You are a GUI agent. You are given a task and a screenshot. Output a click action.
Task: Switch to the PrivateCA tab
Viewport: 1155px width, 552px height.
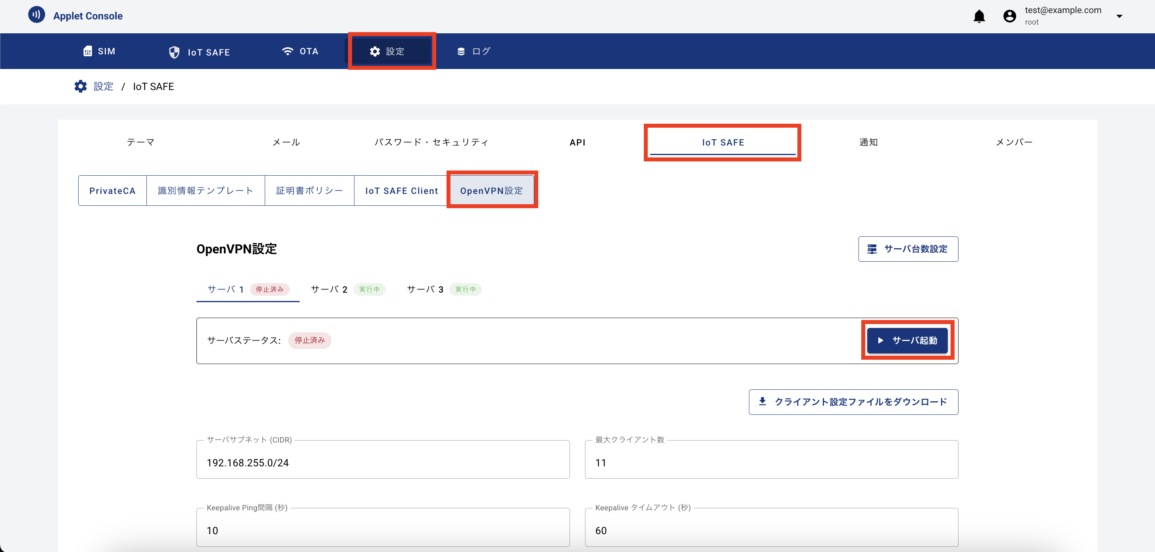pyautogui.click(x=112, y=190)
